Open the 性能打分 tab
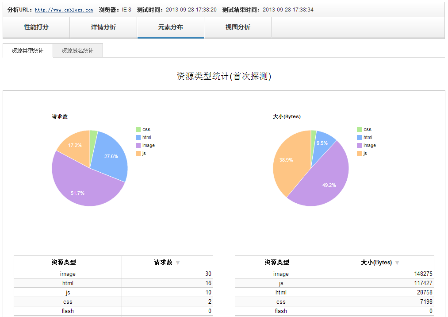The width and height of the screenshot is (448, 317). [x=36, y=27]
